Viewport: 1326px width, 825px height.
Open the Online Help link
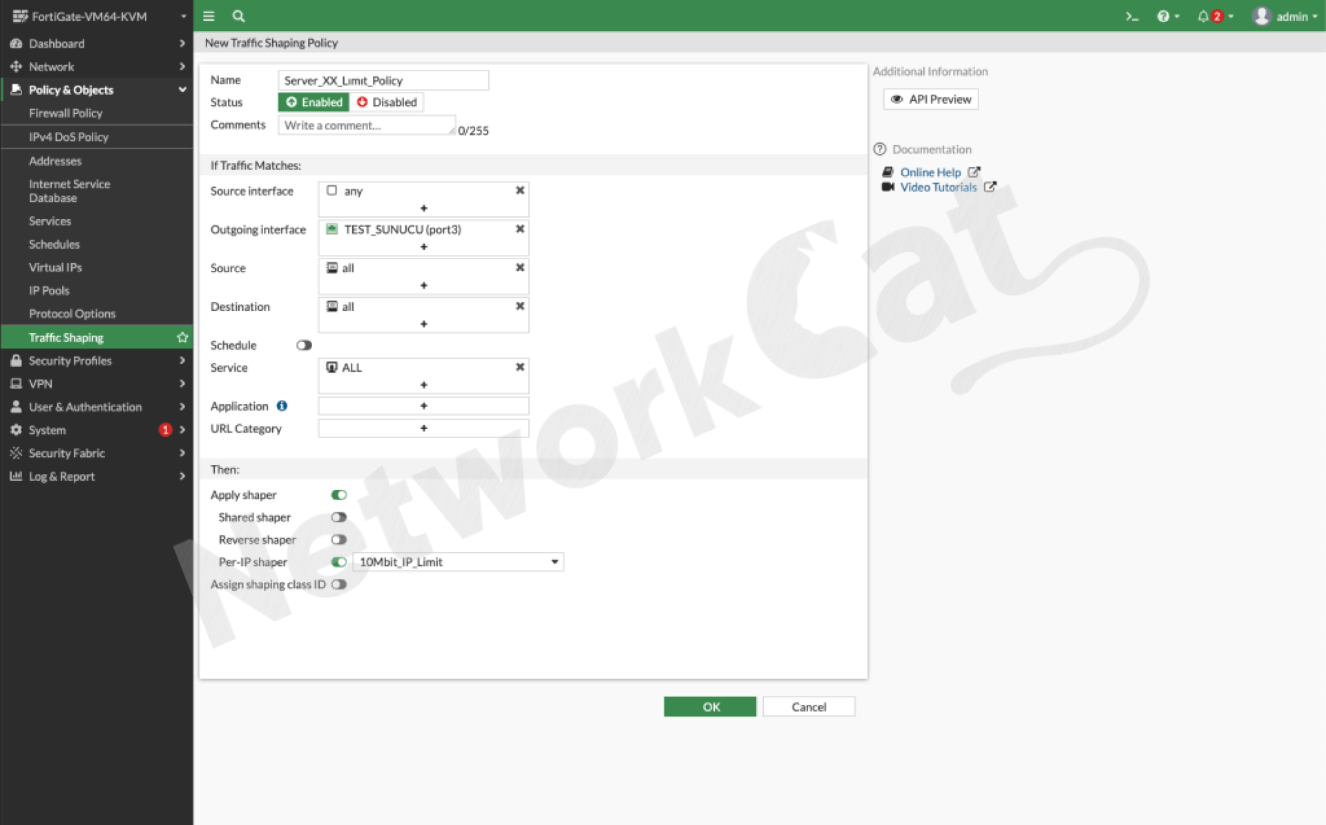930,172
